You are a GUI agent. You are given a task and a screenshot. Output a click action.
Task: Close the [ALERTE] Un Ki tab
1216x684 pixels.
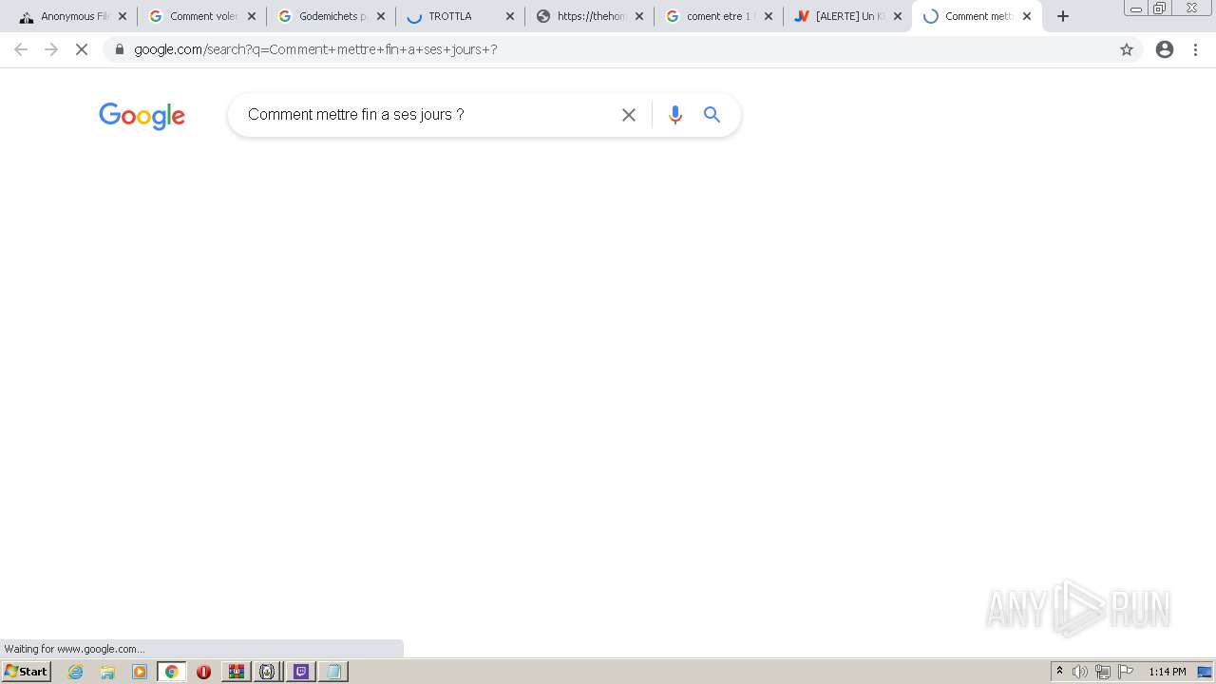pyautogui.click(x=898, y=16)
